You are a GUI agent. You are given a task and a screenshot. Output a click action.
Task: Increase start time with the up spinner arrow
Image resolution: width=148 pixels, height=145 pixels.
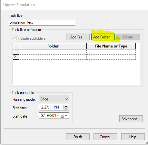[x=66, y=106]
